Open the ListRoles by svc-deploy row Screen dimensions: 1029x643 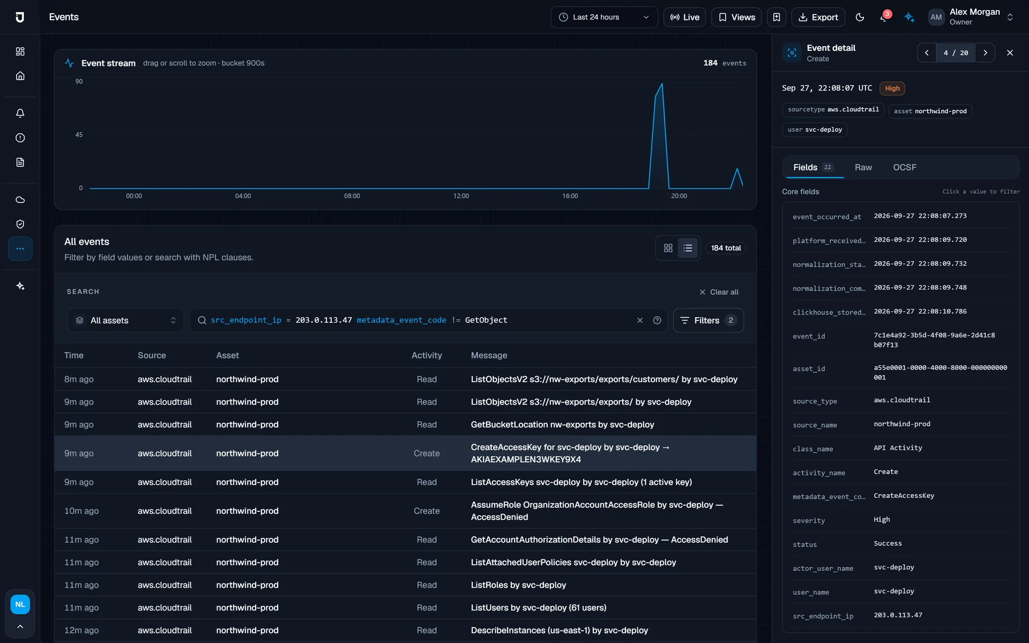click(x=405, y=585)
